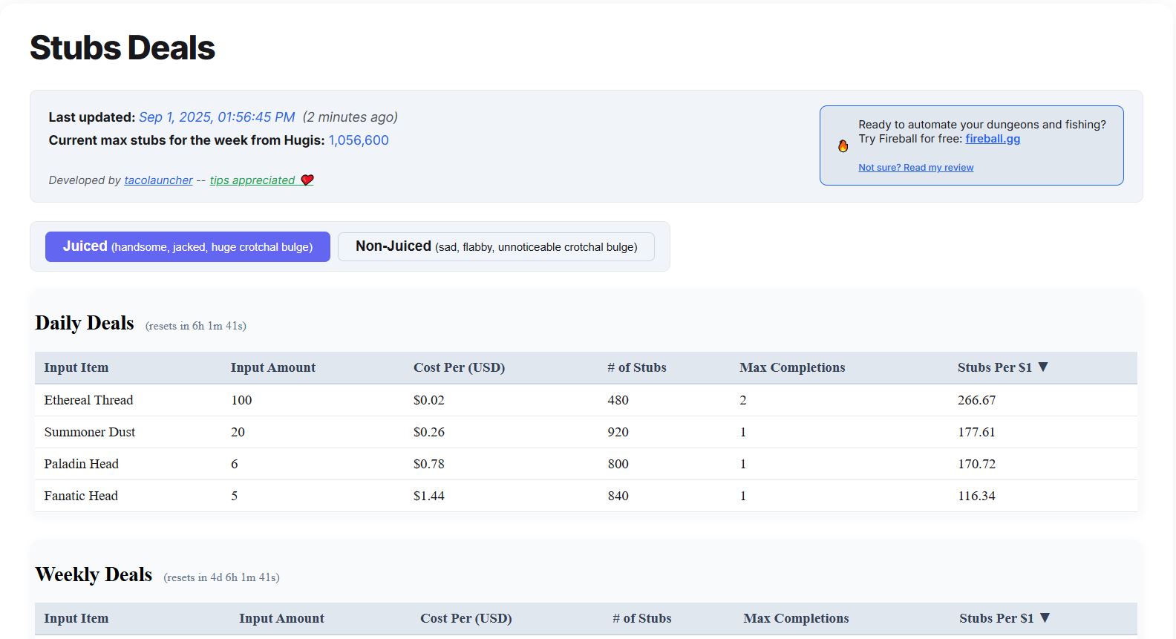This screenshot has width=1176, height=639.
Task: Select the Ethereal Thread row in Daily Deals
Action: [x=88, y=400]
